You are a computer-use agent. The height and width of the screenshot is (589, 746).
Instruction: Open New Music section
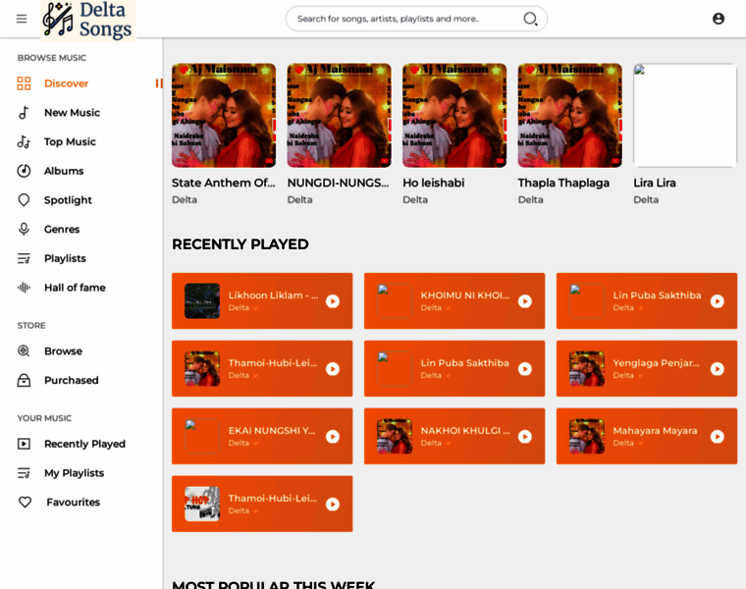(72, 112)
